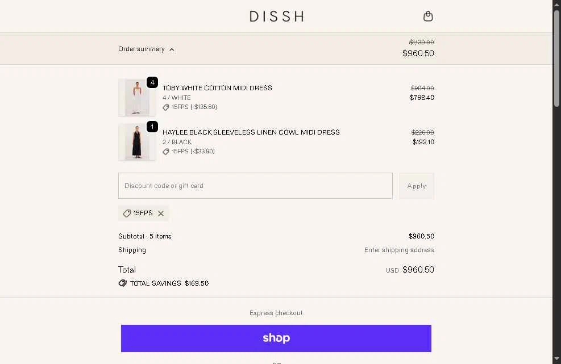
Task: Open the Toby White Cotton Midi Dress thumbnail
Action: (136, 98)
